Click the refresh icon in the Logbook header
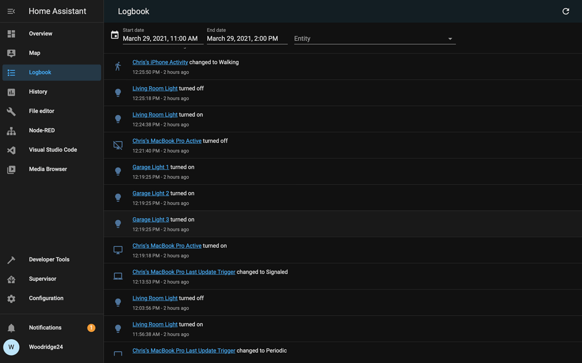This screenshot has width=582, height=363. coord(566,11)
